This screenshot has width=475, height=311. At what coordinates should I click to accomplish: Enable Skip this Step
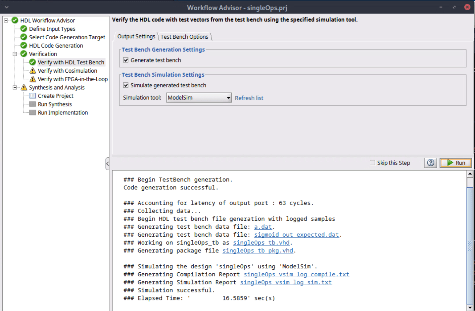pos(372,163)
